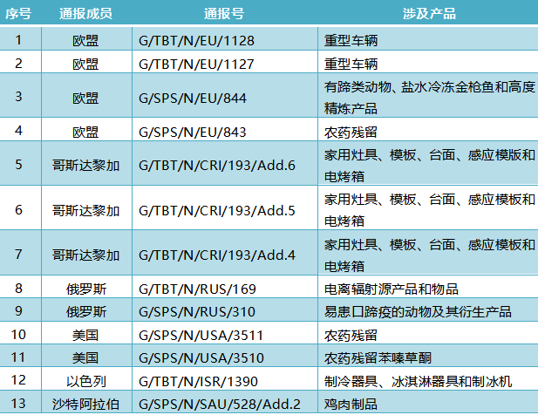Click the 涉及产品 column header
Screen dimensions: 538x415
click(x=429, y=14)
